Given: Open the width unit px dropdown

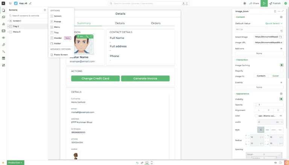Looking at the screenshot, I should point(280,122).
